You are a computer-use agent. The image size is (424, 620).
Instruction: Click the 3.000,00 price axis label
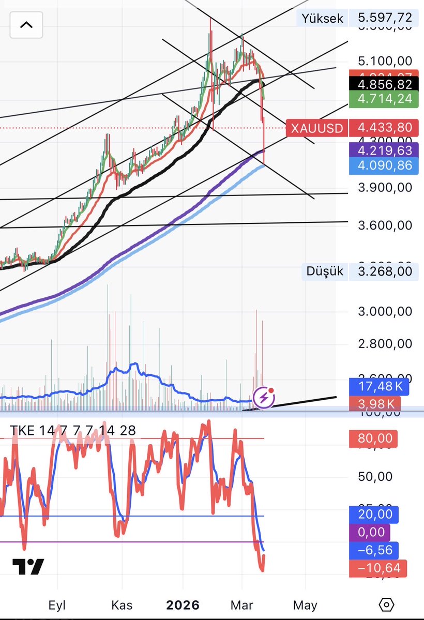385,312
